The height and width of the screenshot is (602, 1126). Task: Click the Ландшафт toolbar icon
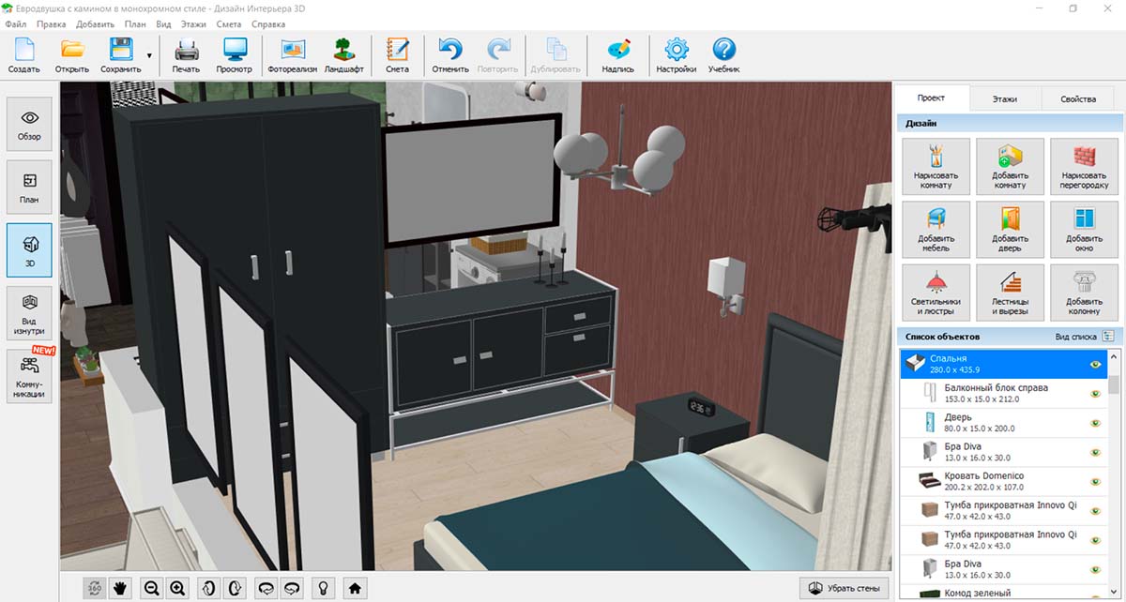click(x=343, y=55)
